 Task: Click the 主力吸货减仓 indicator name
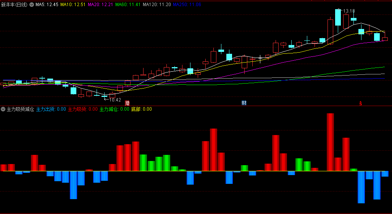pos(20,109)
